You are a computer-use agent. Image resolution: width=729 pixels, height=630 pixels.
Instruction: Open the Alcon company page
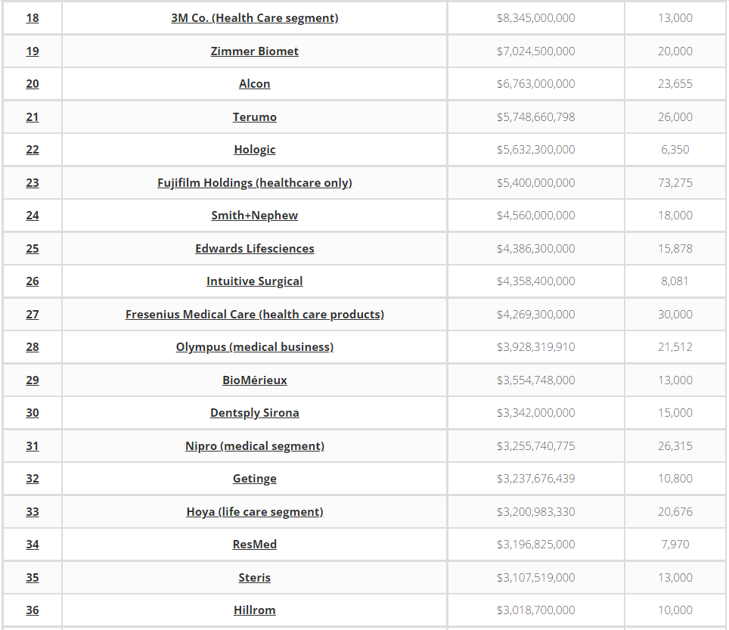[x=254, y=84]
